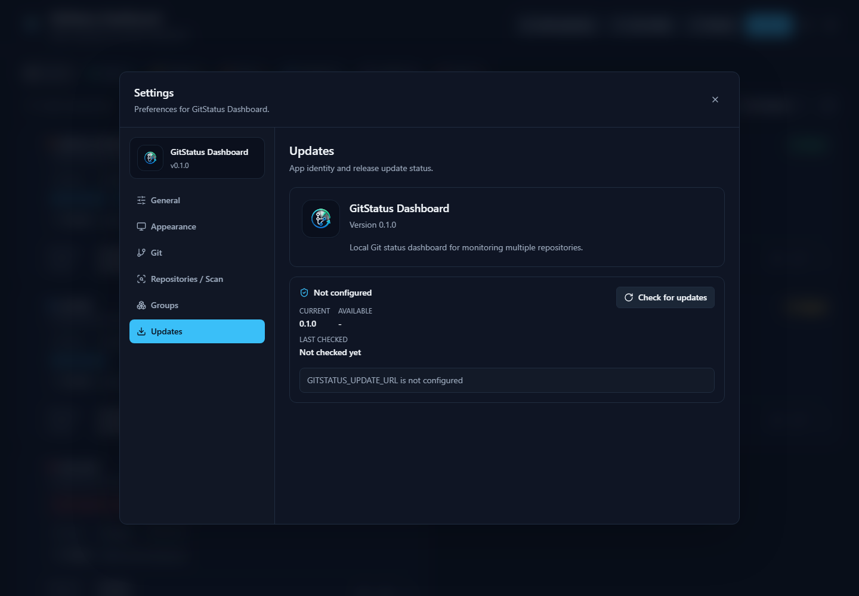Image resolution: width=859 pixels, height=596 pixels.
Task: Click the GITSTATUS_UPDATE_URL is not configured message
Action: pyautogui.click(x=506, y=380)
